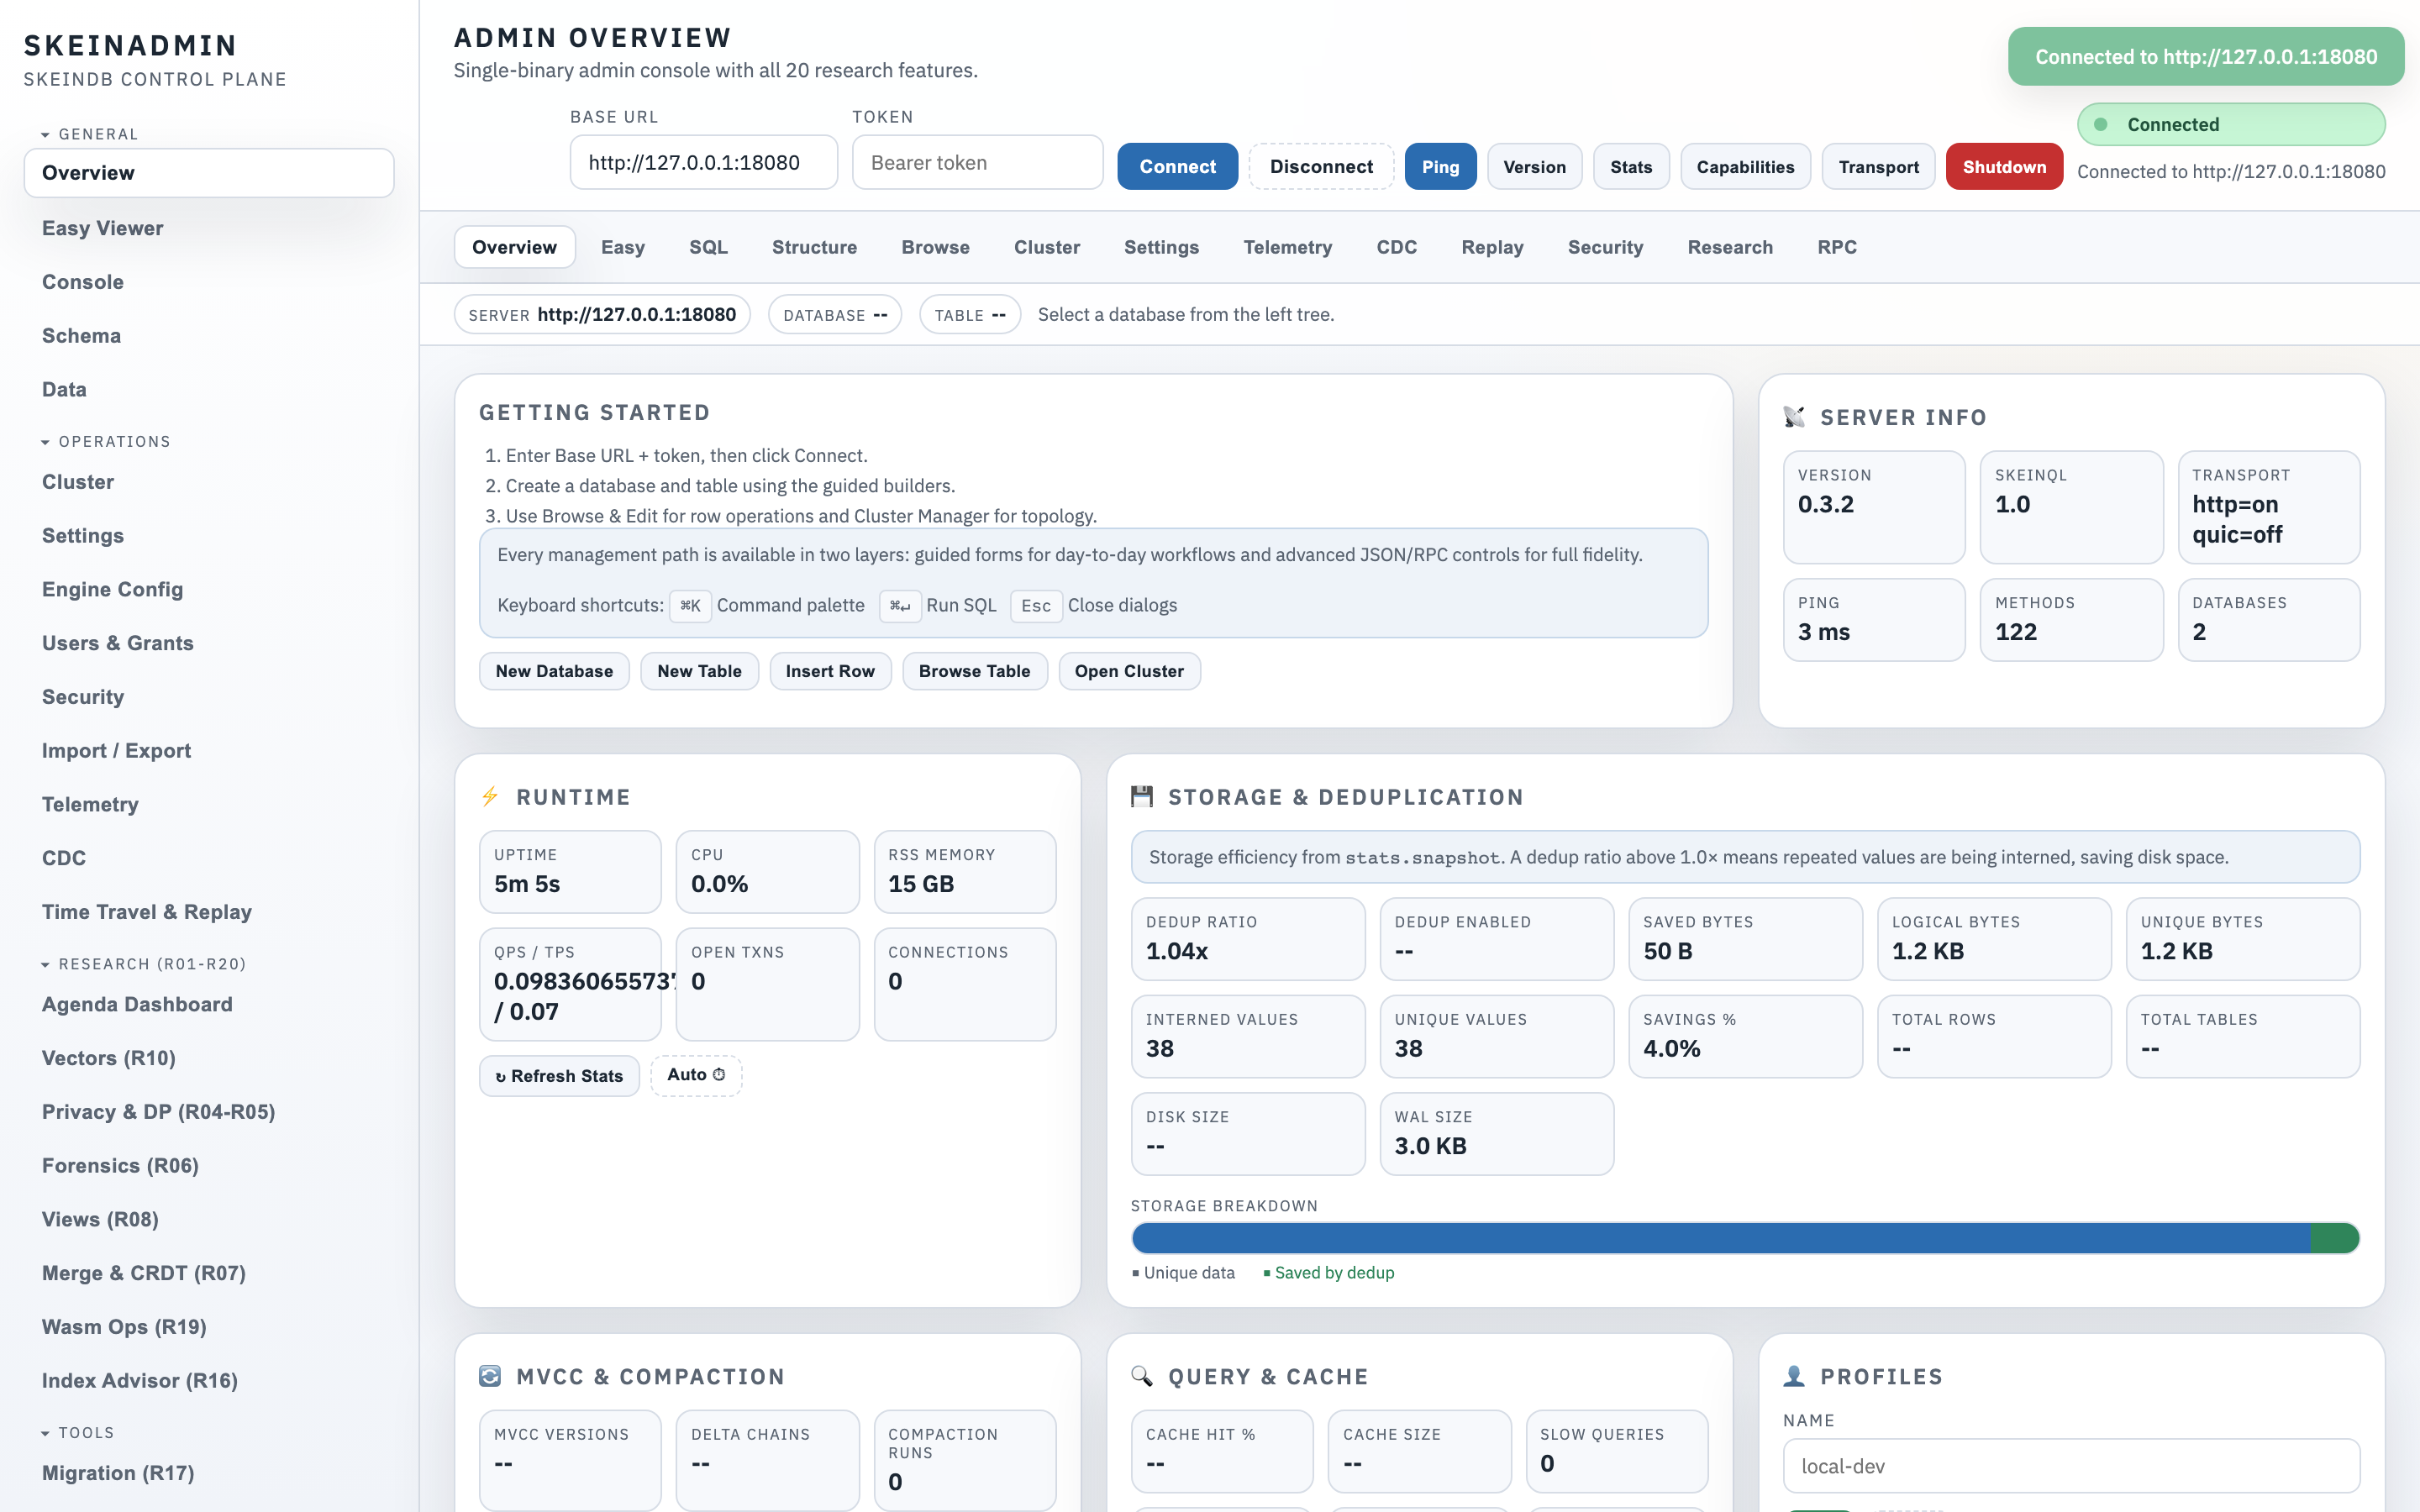2420x1512 pixels.
Task: Open the RPC tab
Action: 1837,247
